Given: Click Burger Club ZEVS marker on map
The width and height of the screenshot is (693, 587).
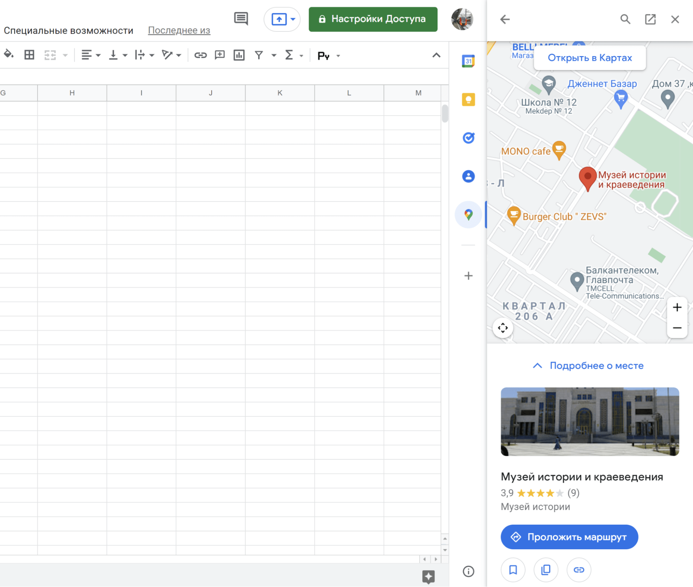Looking at the screenshot, I should (x=514, y=215).
